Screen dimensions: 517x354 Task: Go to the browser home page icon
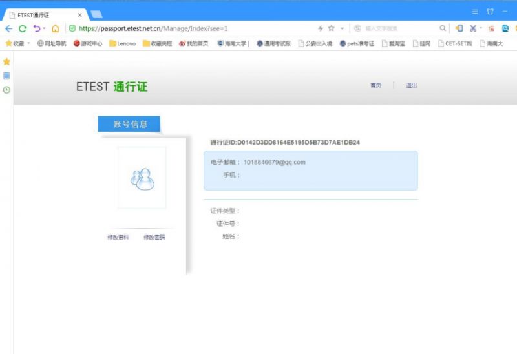[x=56, y=28]
